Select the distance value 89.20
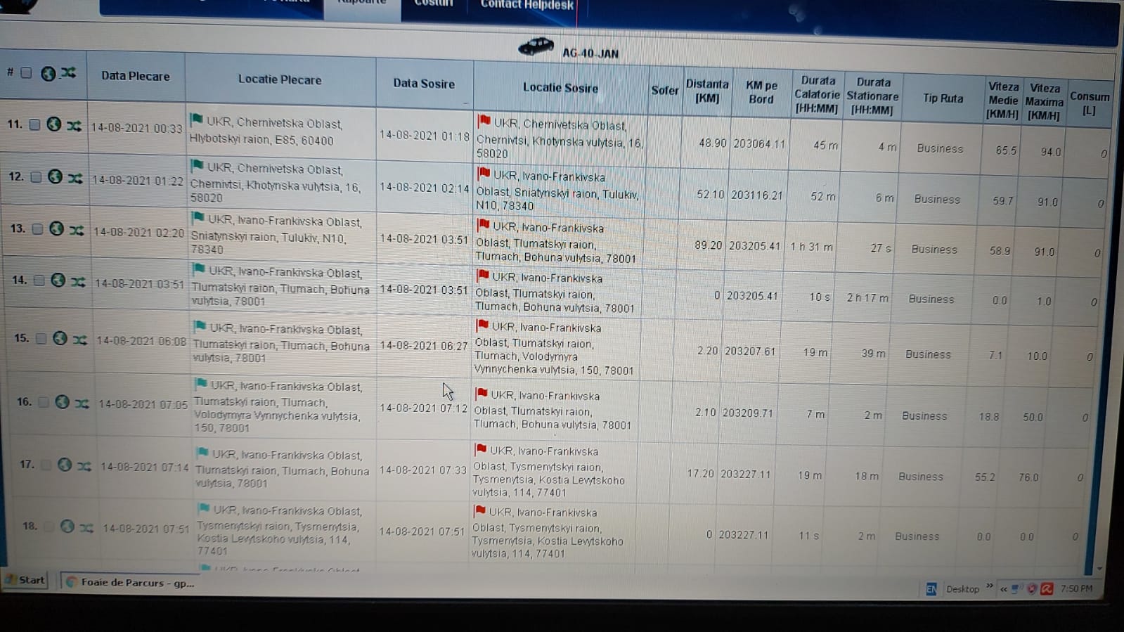The image size is (1124, 632). (708, 245)
